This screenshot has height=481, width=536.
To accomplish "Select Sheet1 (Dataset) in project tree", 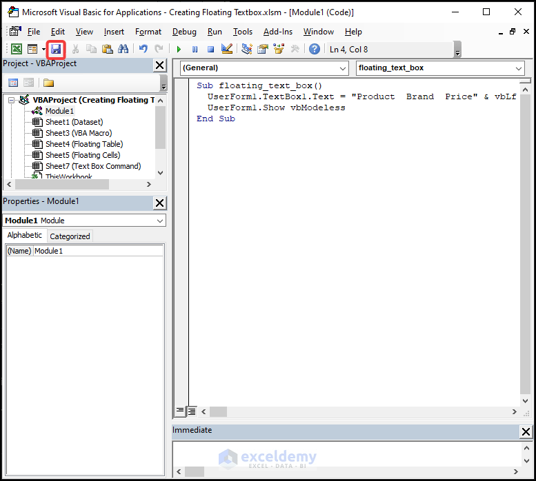I will [x=74, y=122].
